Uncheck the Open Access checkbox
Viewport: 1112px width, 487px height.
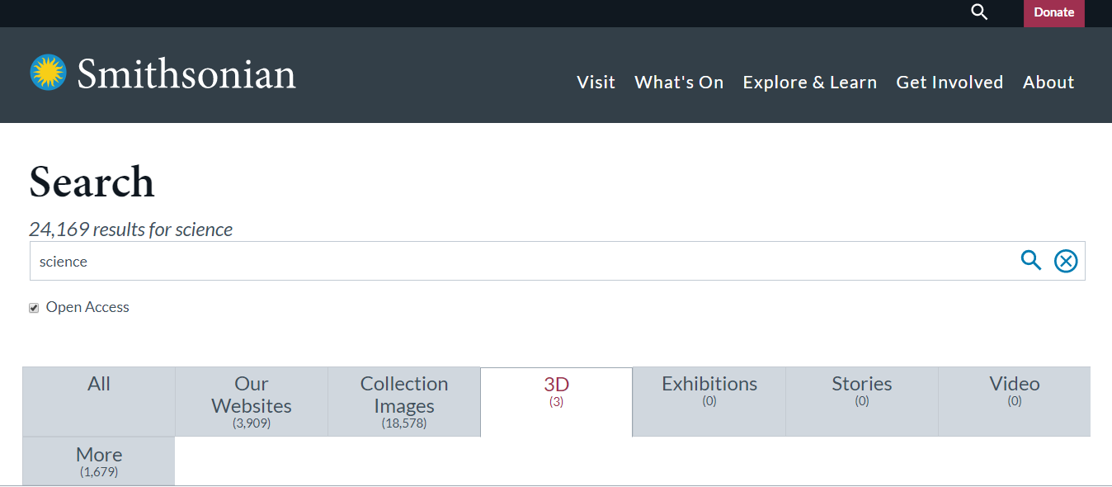pyautogui.click(x=34, y=308)
